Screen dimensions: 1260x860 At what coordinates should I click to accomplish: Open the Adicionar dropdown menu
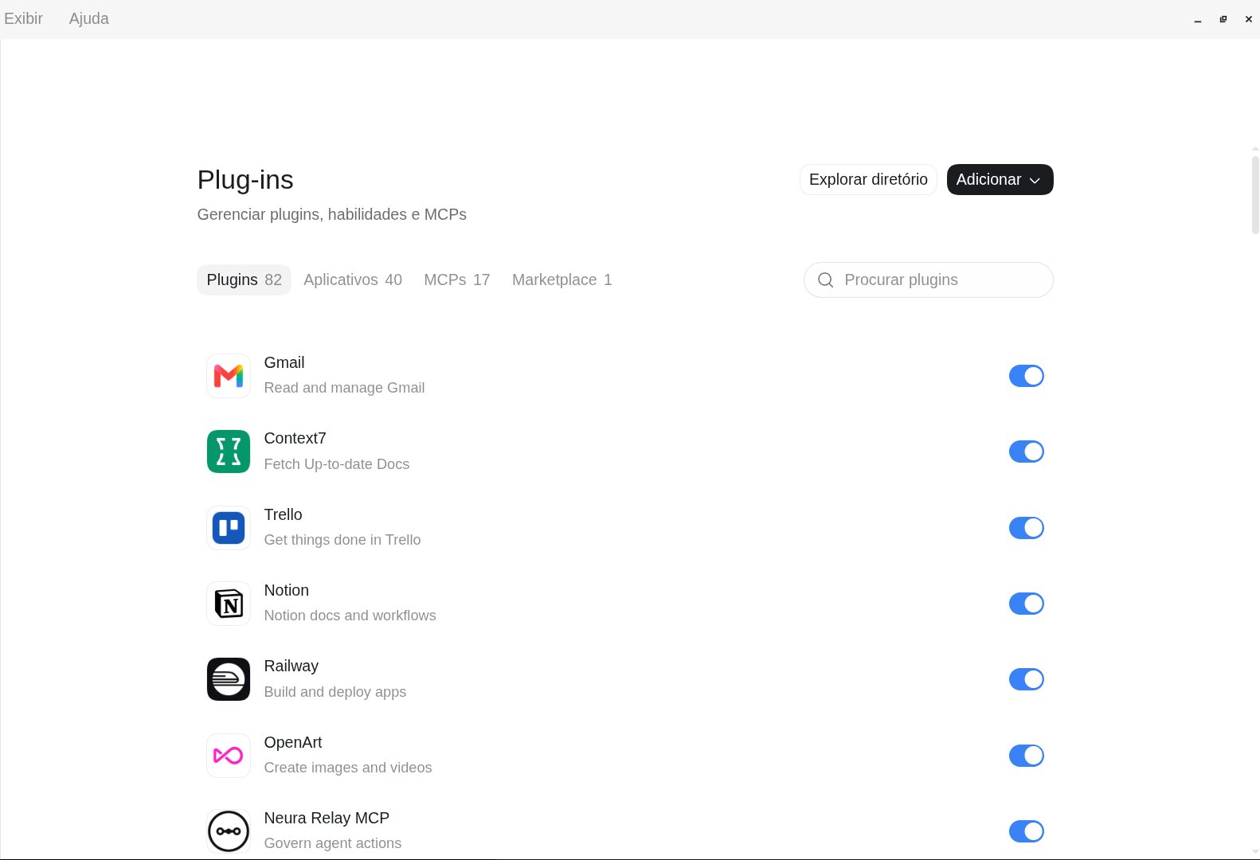coord(1000,179)
